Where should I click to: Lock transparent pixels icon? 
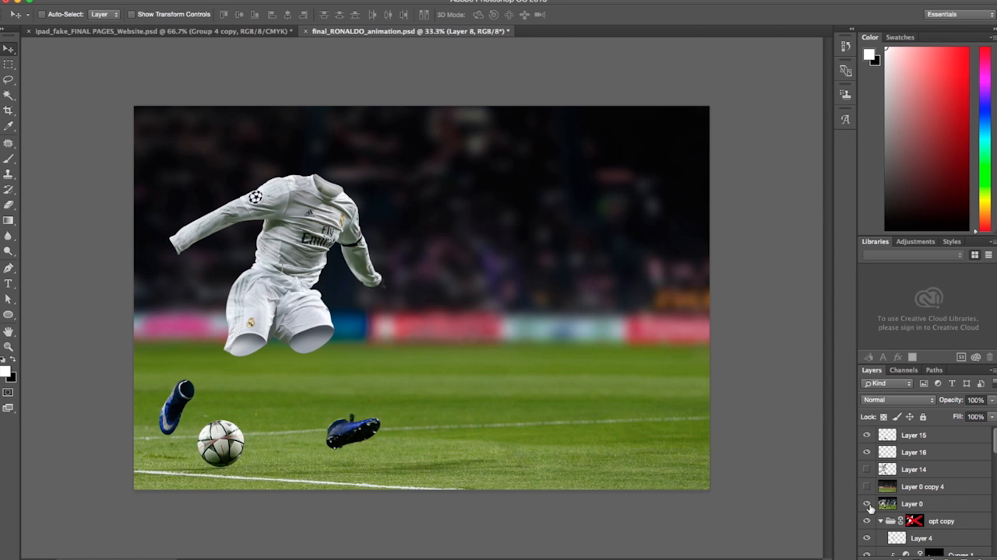(883, 417)
